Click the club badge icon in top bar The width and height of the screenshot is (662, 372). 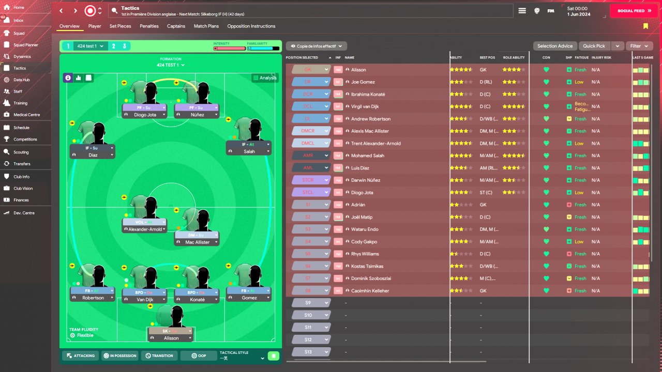coord(90,10)
